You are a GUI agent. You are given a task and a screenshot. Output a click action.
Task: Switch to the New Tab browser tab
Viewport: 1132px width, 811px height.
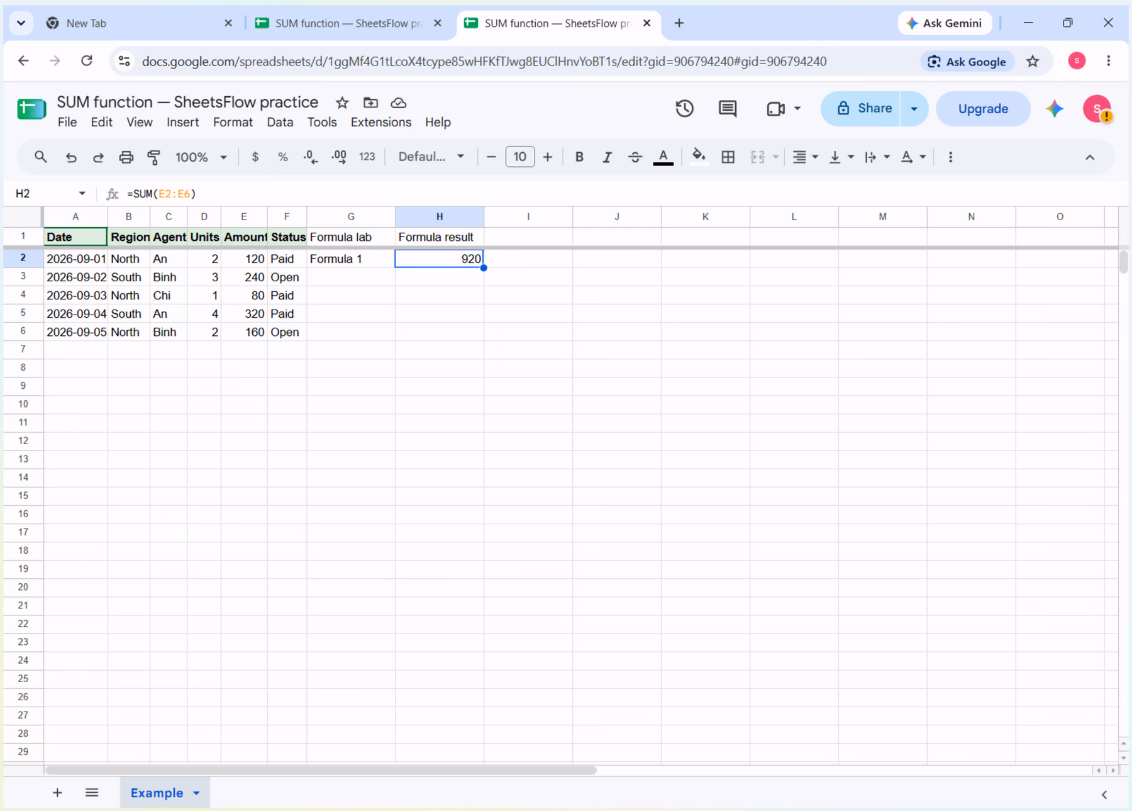(138, 23)
